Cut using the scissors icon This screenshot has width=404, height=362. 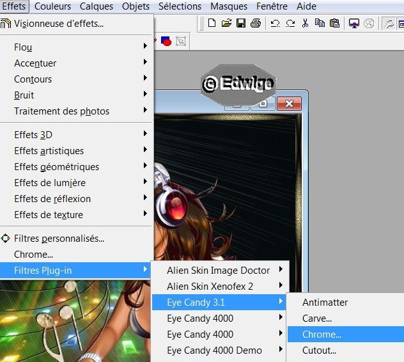tap(305, 23)
